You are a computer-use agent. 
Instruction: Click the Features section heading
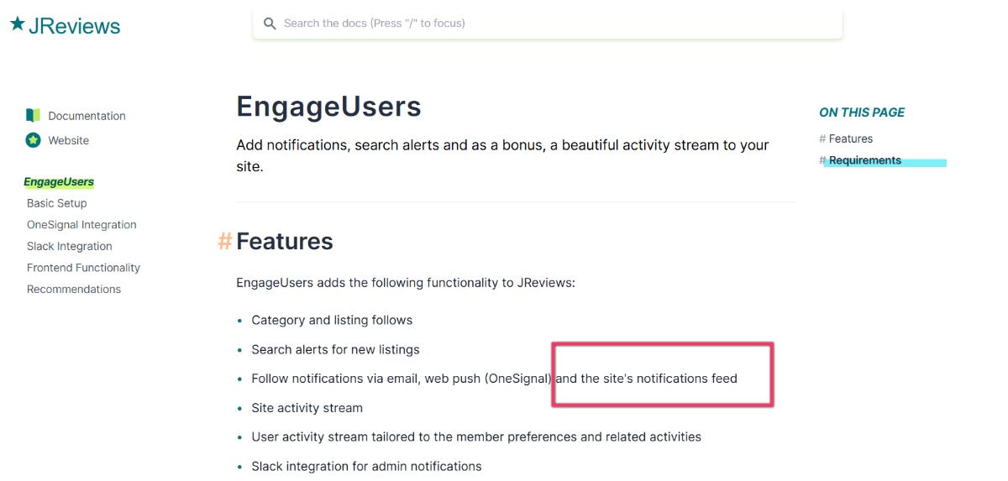click(x=285, y=242)
